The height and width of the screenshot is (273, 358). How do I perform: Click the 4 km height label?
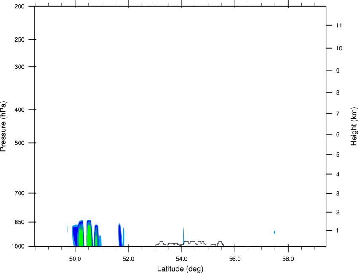[338, 174]
